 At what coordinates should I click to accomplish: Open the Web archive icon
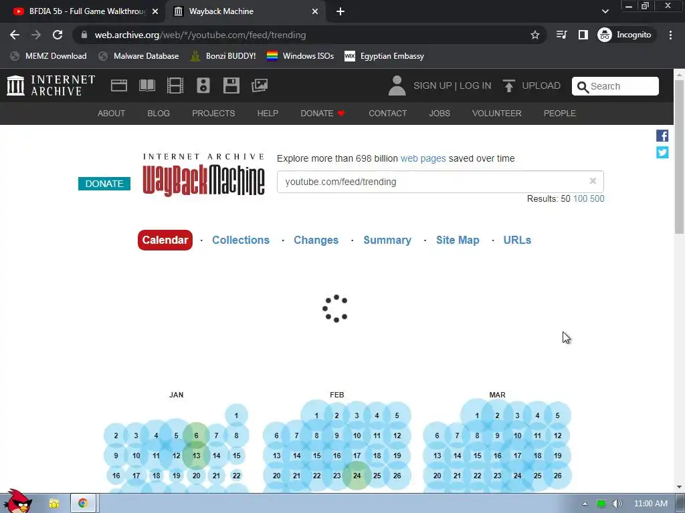click(119, 85)
